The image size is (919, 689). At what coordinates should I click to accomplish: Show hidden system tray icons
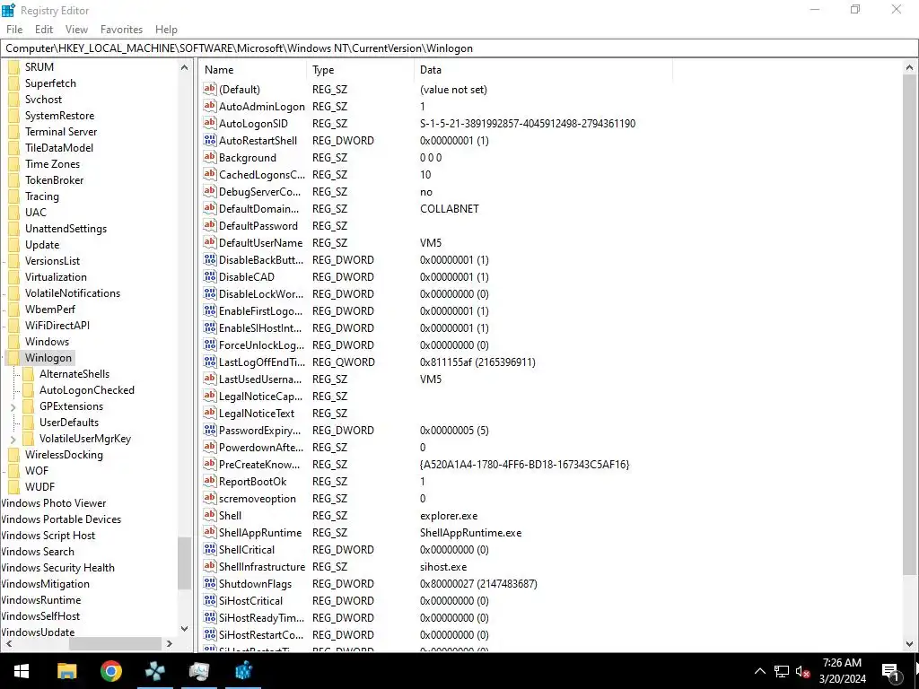click(x=759, y=671)
